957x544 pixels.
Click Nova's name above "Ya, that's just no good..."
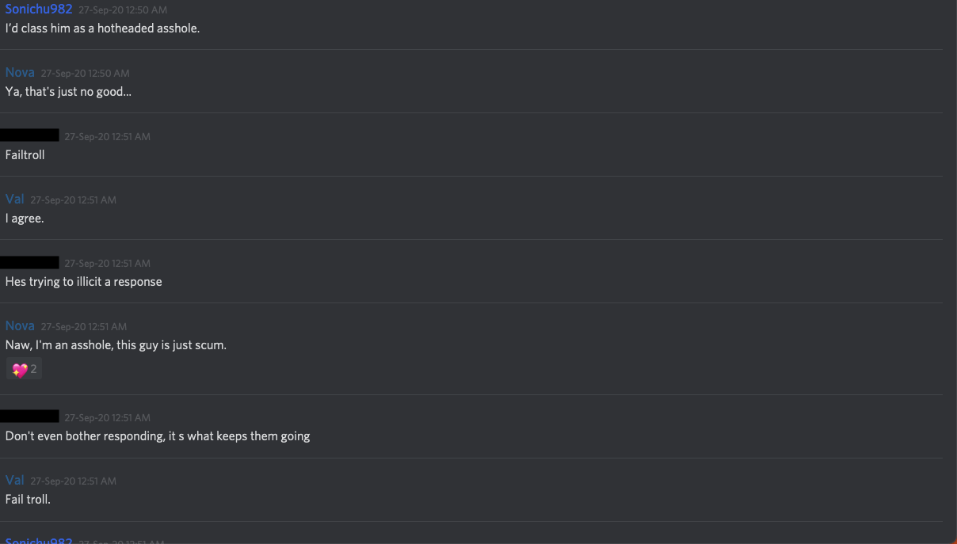(x=20, y=73)
